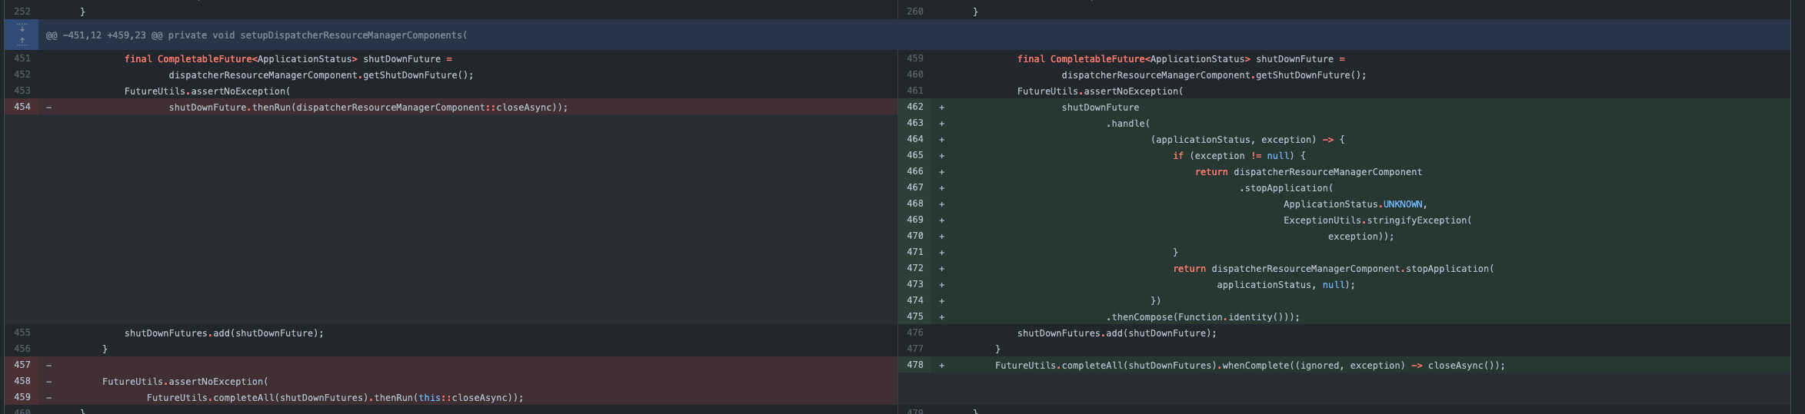
Task: Select added line number 464
Action: [915, 140]
